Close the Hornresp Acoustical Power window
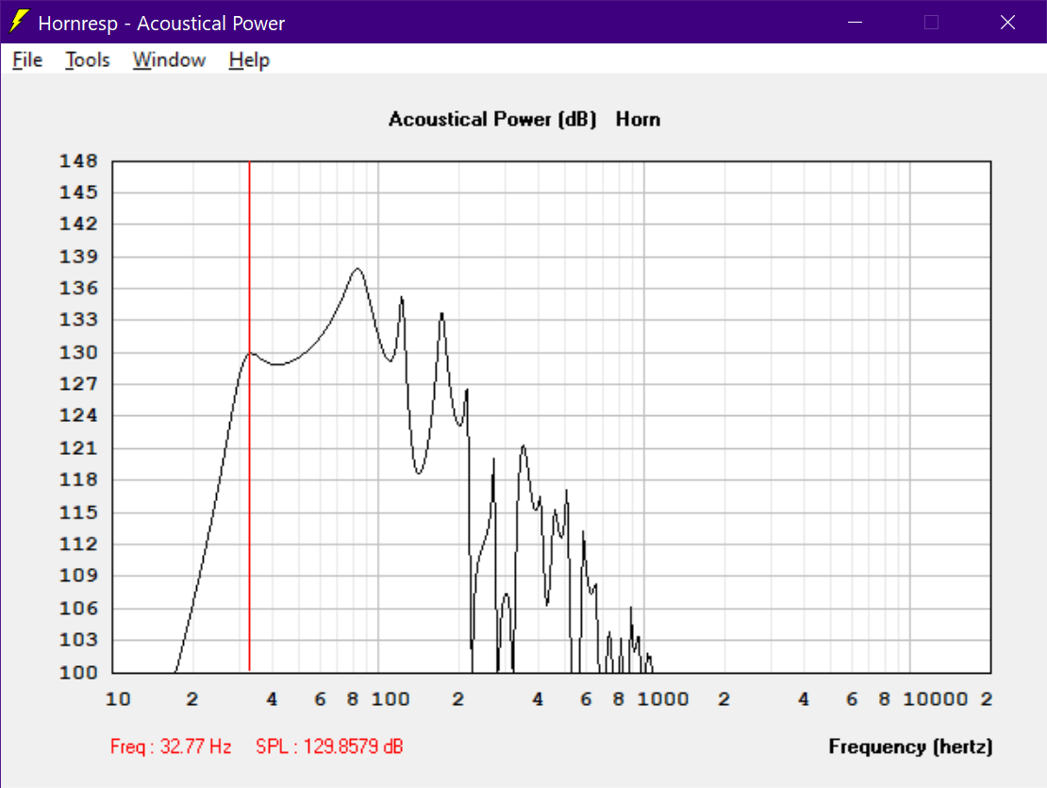 point(1007,22)
